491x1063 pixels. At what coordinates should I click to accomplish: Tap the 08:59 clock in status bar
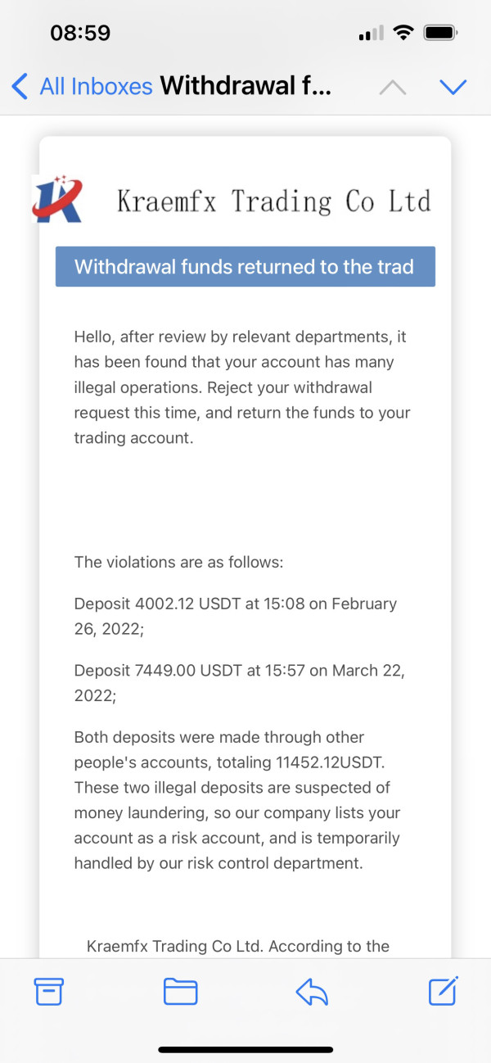(80, 34)
